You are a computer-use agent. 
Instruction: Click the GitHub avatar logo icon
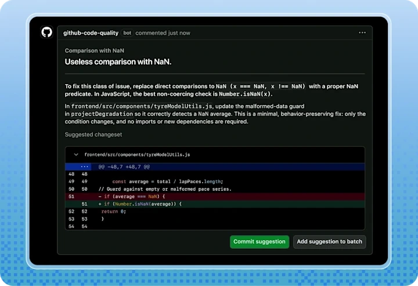click(46, 32)
